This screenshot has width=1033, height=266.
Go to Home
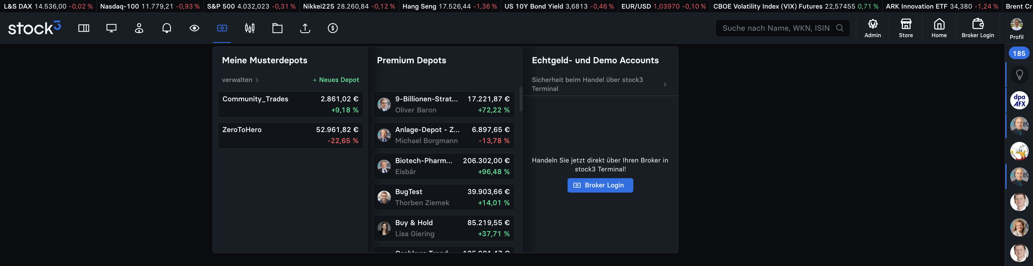[939, 28]
